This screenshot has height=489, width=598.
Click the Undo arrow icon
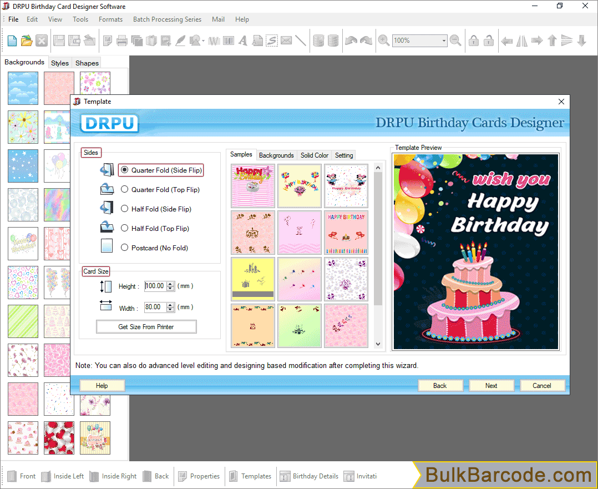point(351,41)
